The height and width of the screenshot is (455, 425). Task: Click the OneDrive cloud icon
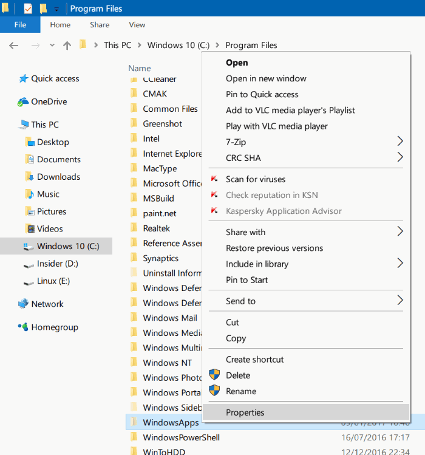point(23,101)
